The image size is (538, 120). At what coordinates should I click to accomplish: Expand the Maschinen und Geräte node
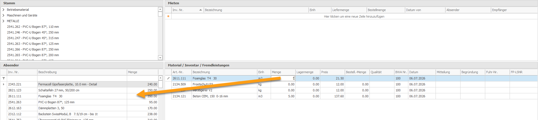pyautogui.click(x=3, y=15)
